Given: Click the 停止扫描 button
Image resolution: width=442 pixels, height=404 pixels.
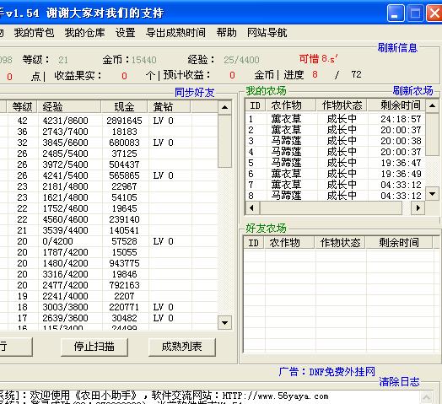Looking at the screenshot, I should point(94,347).
